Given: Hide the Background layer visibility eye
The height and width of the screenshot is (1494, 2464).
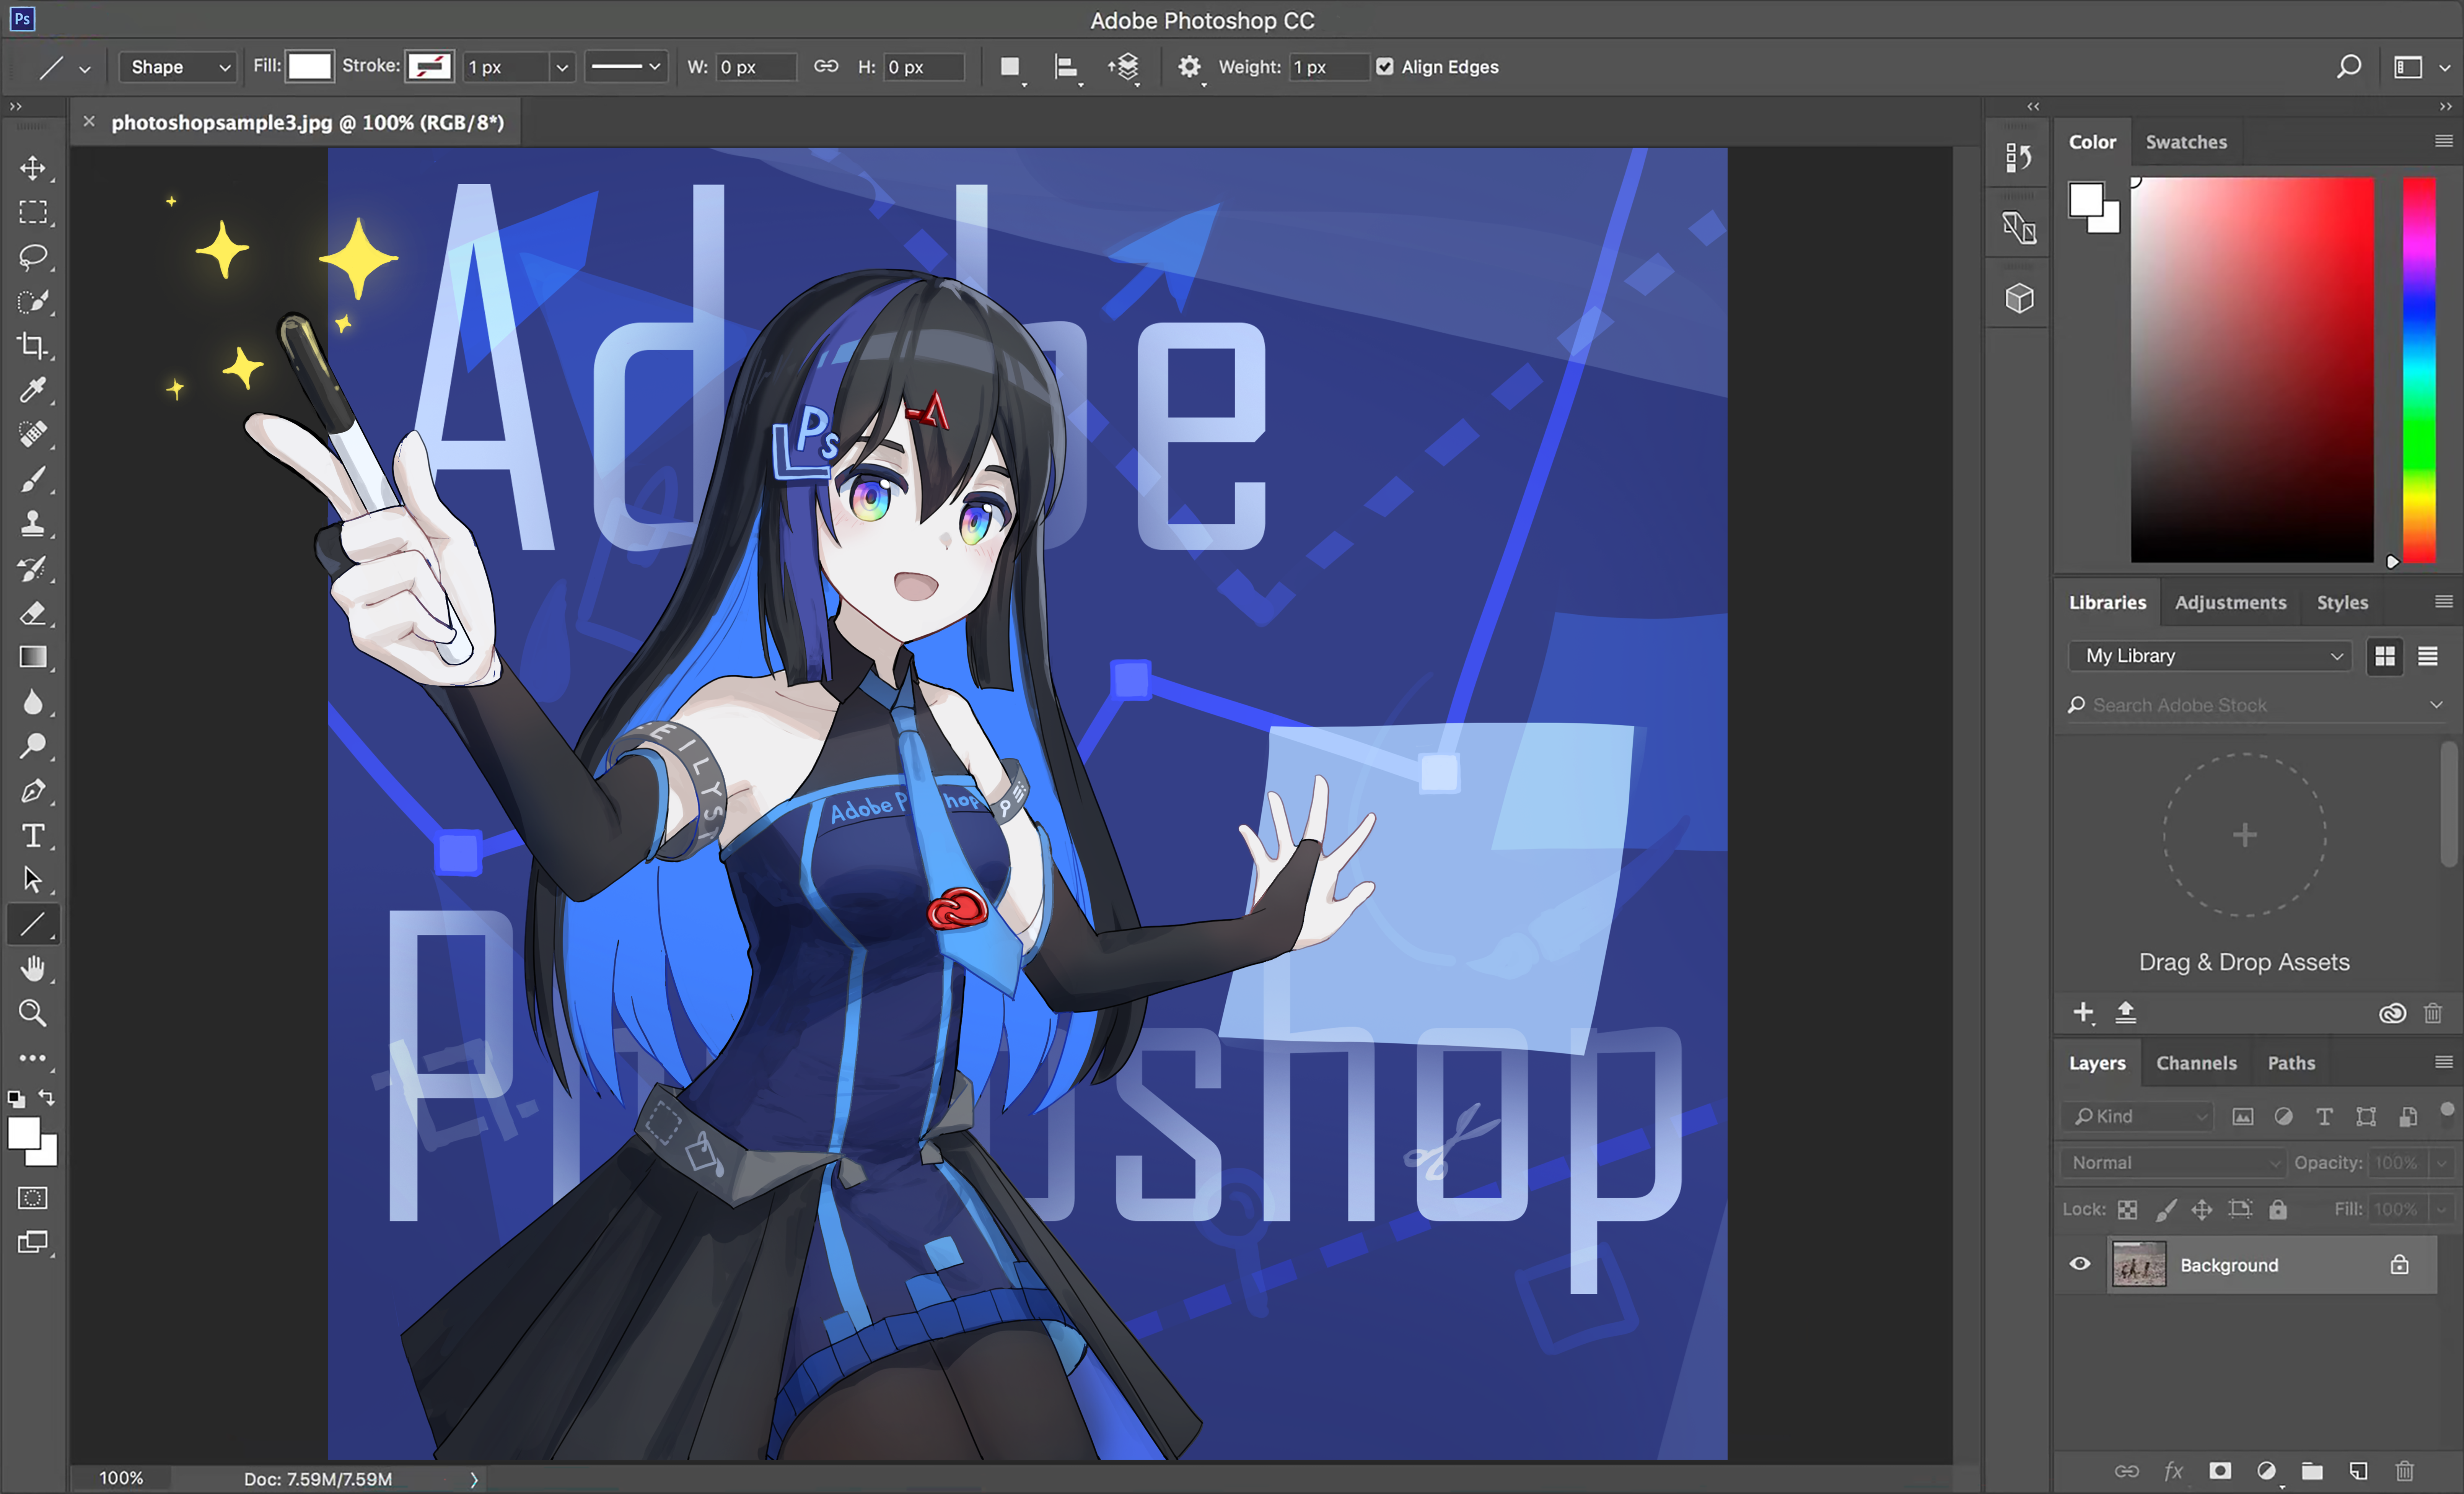Looking at the screenshot, I should coord(2080,1264).
